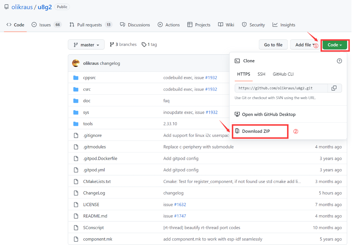Screen dimensions: 353x245
Task: Click the sys folder icon
Action: (x=76, y=112)
